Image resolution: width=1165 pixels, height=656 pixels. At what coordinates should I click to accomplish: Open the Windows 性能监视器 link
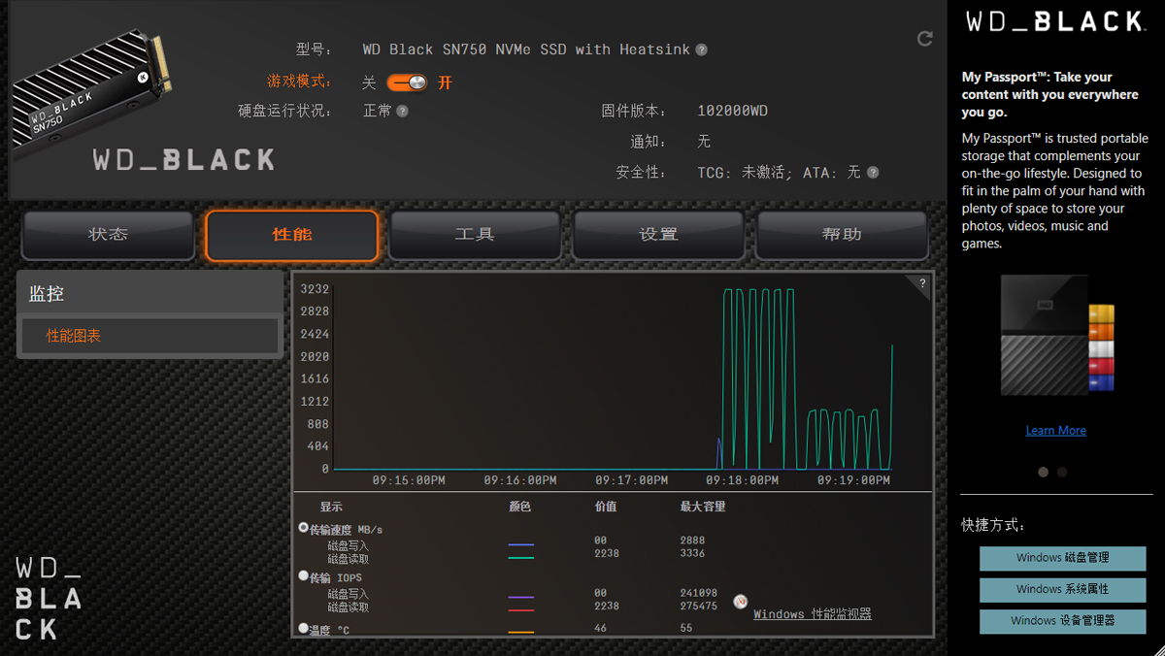(x=812, y=614)
